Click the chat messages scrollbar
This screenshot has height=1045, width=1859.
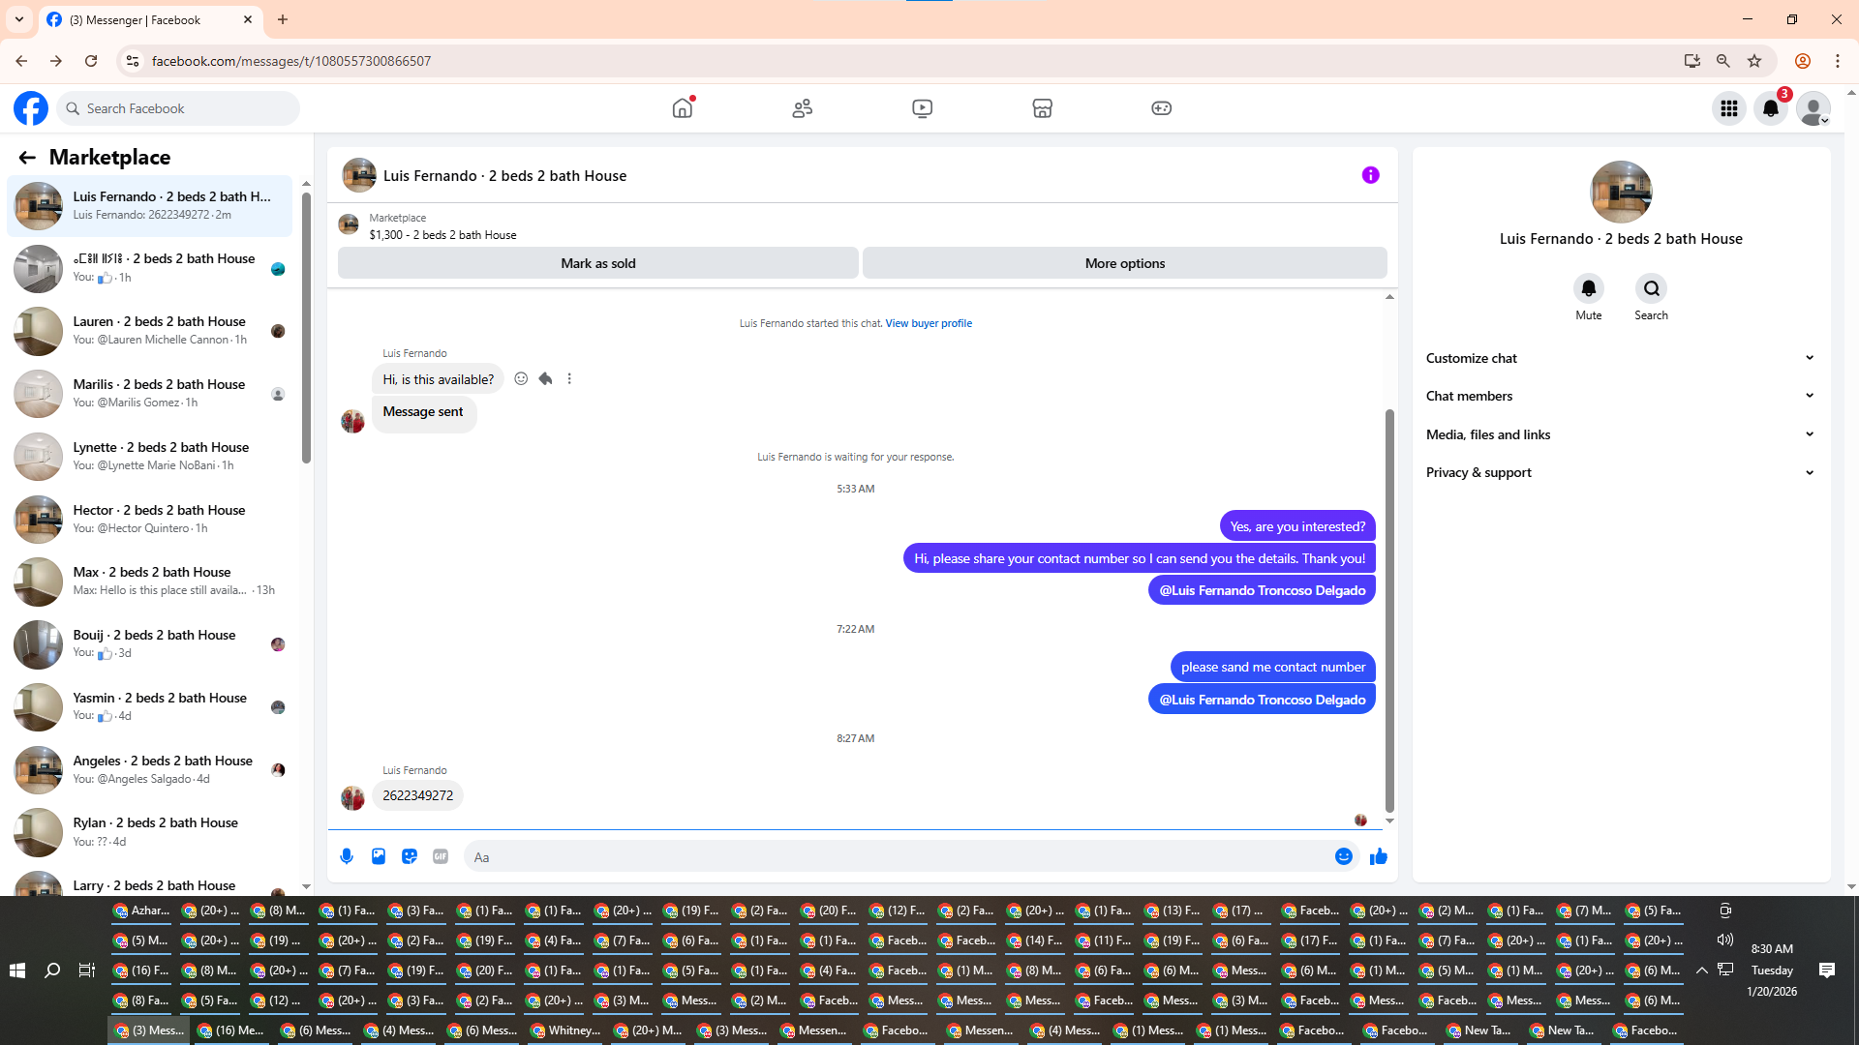coord(1389,610)
